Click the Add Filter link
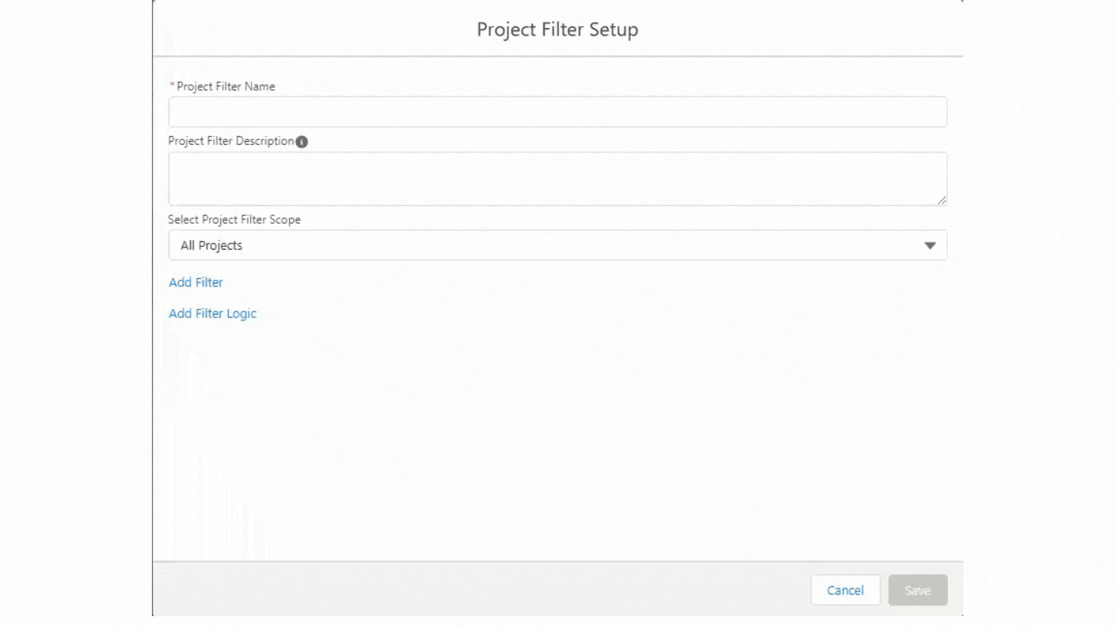 tap(196, 283)
